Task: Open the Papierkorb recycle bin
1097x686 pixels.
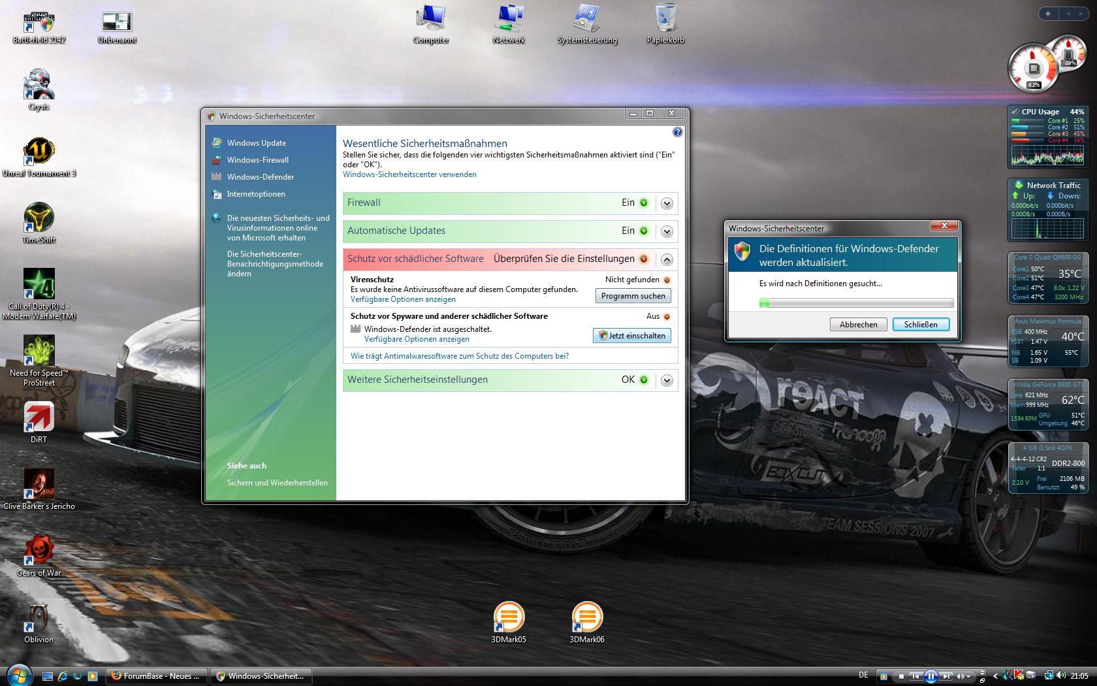Action: [x=665, y=24]
